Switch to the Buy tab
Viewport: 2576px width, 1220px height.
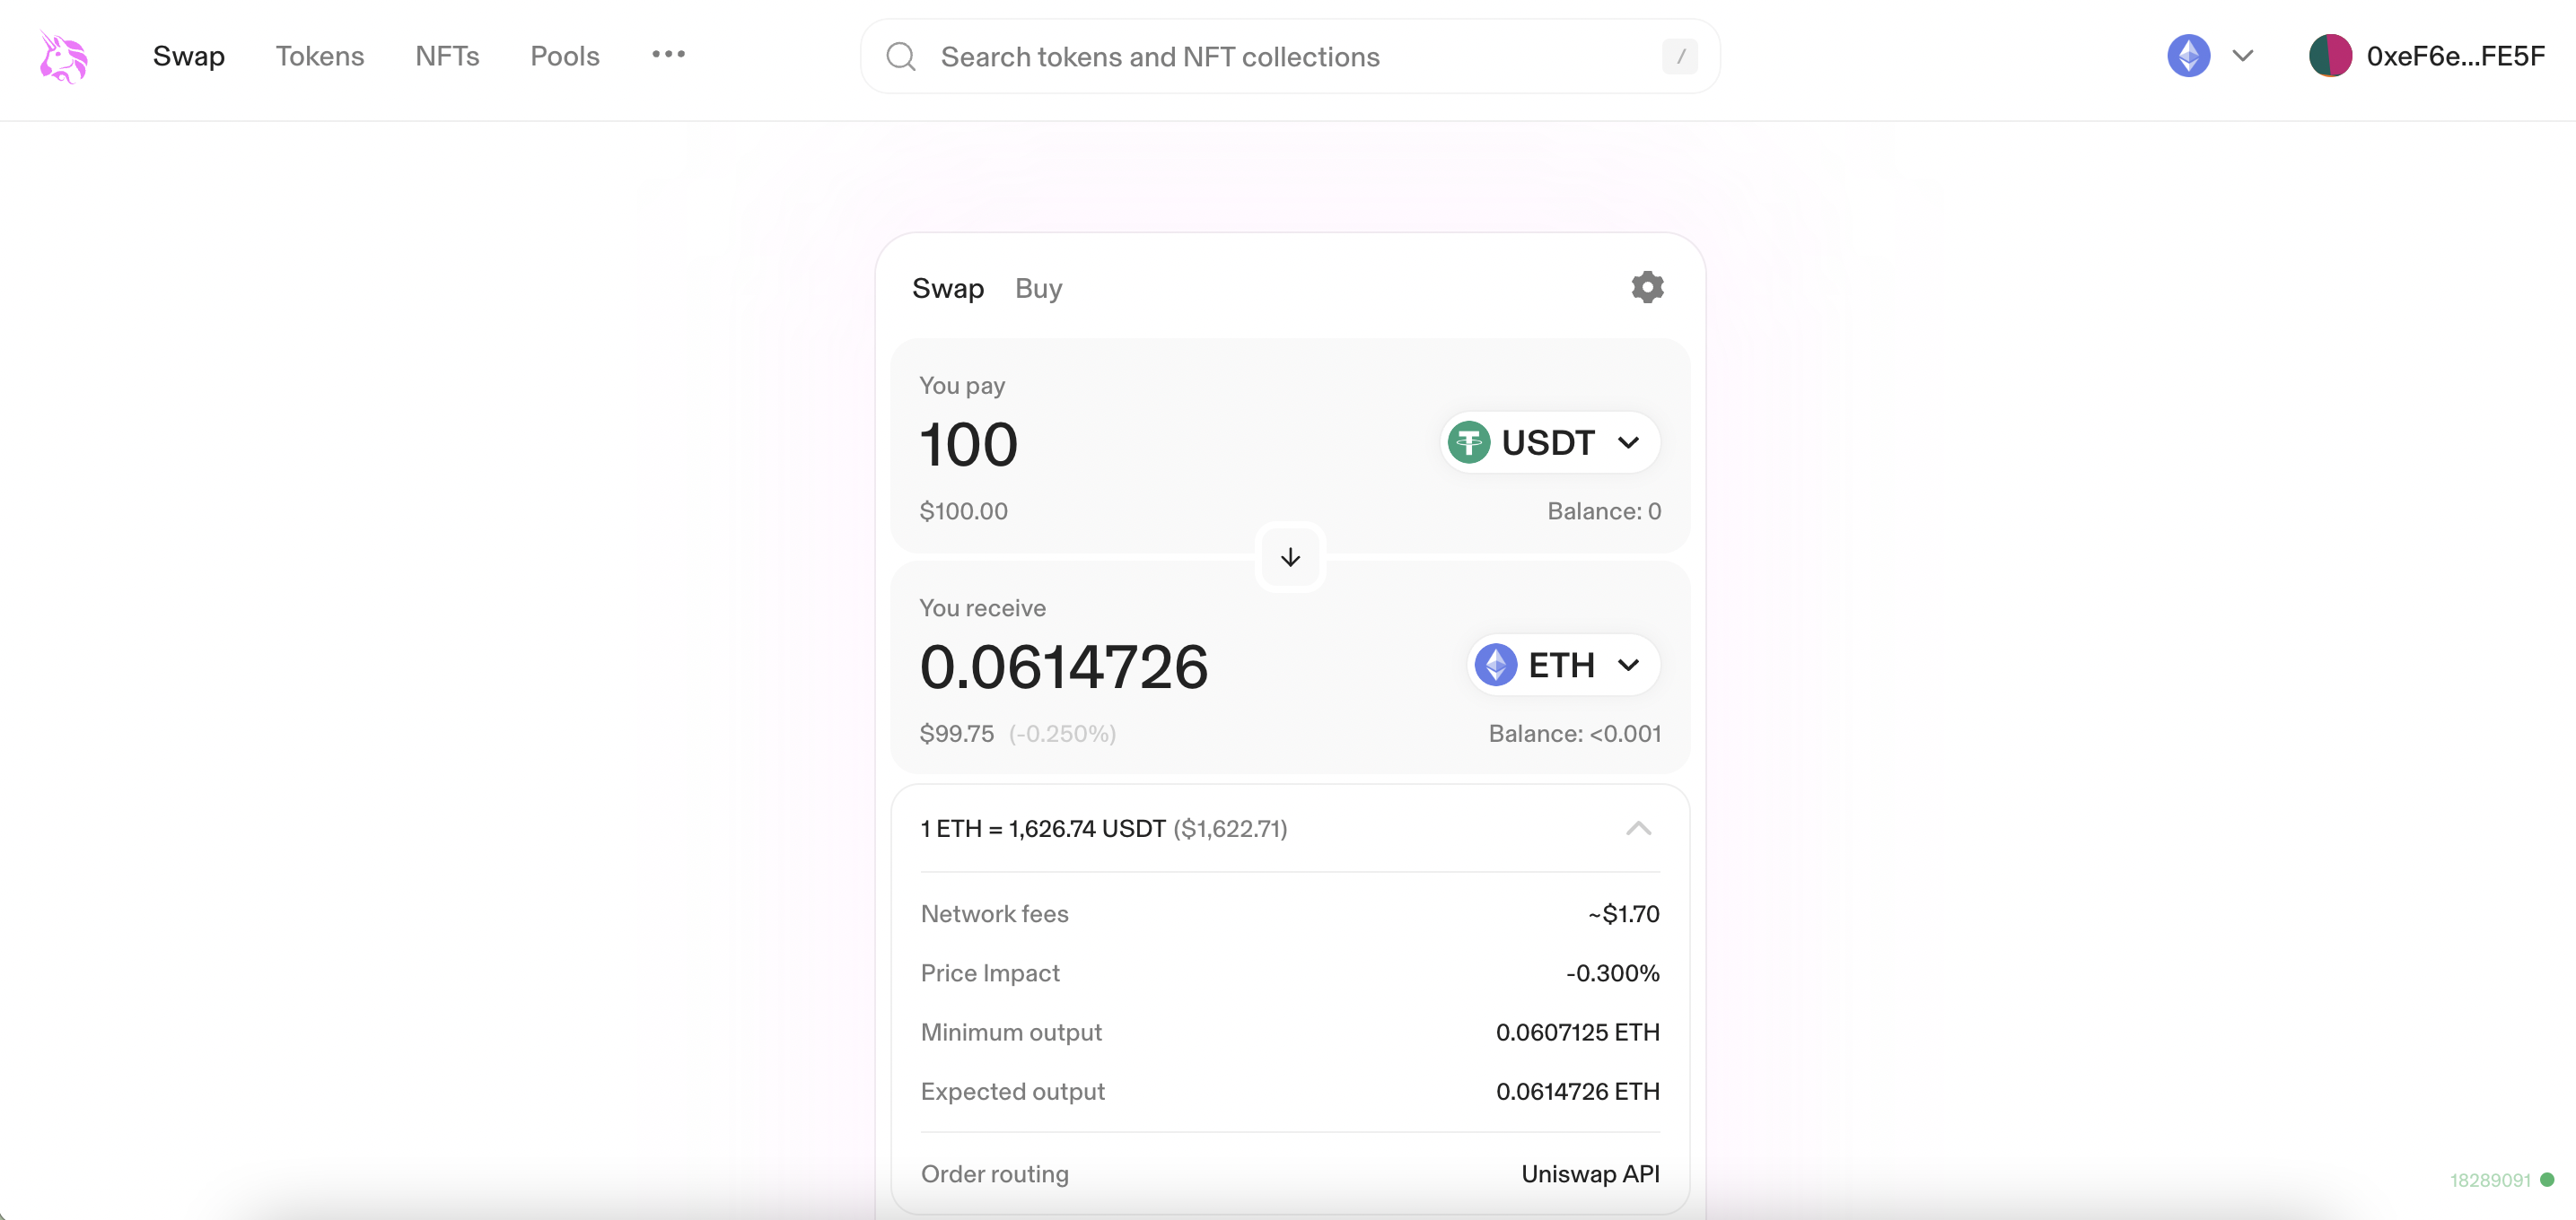[1038, 289]
